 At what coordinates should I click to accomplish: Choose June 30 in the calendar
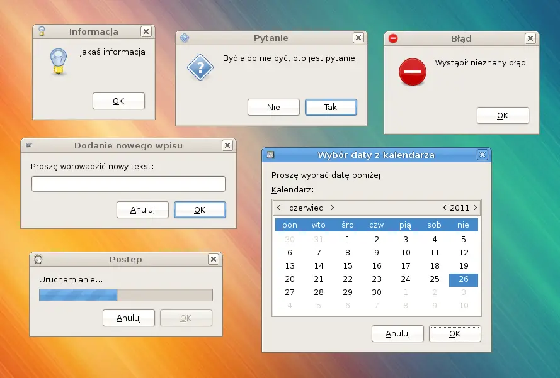(x=377, y=292)
